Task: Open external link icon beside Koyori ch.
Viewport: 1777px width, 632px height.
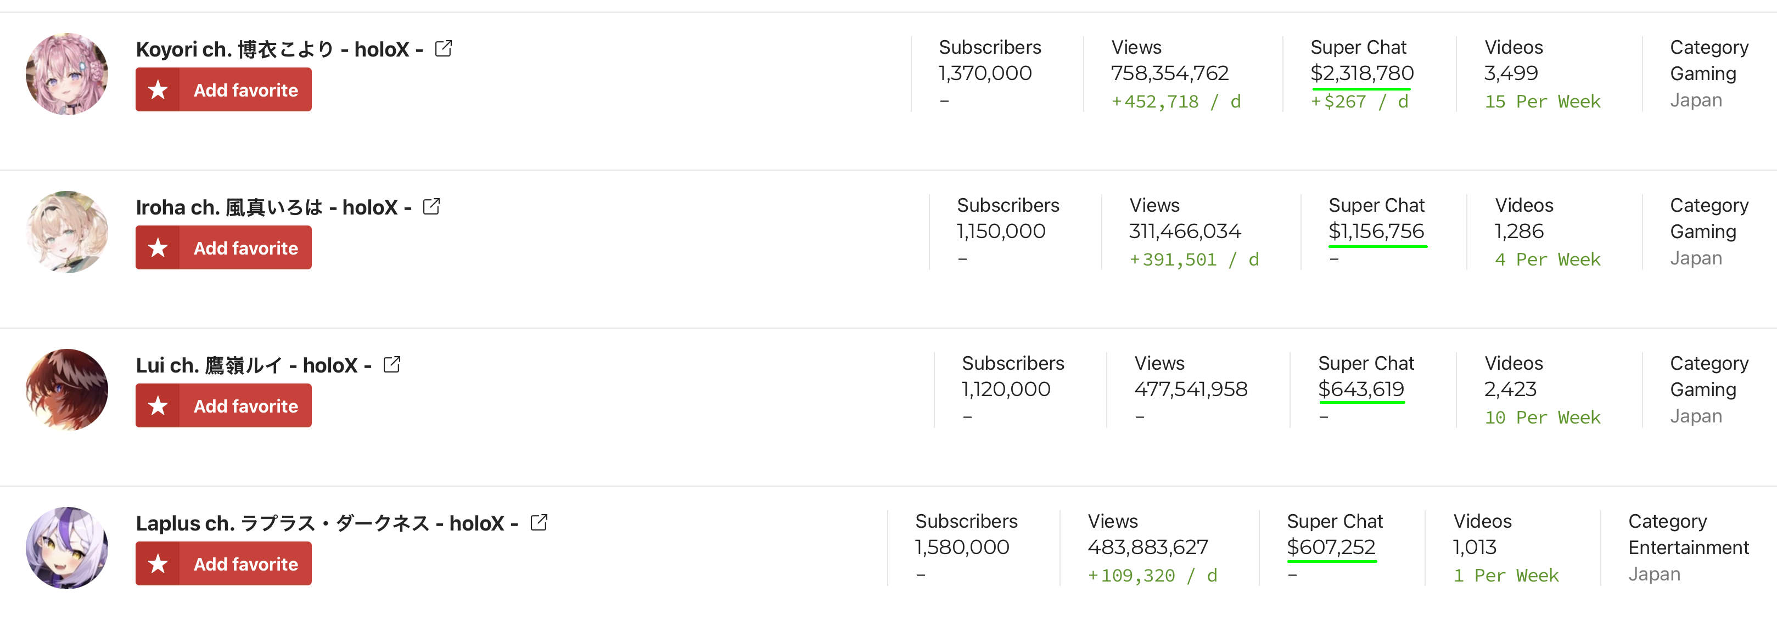Action: [x=444, y=49]
